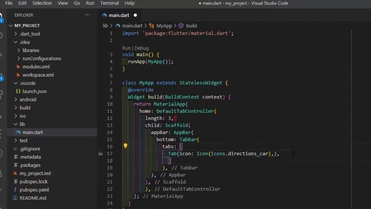Click the main.dart breadcrumb segment
Viewport: 371px width, 209px height.
pyautogui.click(x=132, y=26)
